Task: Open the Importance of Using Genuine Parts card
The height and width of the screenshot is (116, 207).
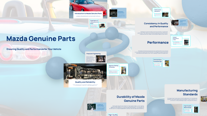Action: [x=98, y=24]
